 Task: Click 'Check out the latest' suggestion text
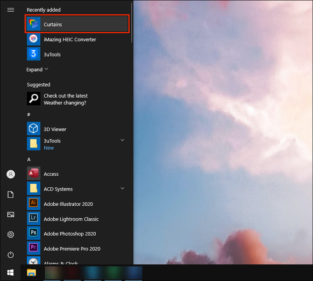pos(66,96)
